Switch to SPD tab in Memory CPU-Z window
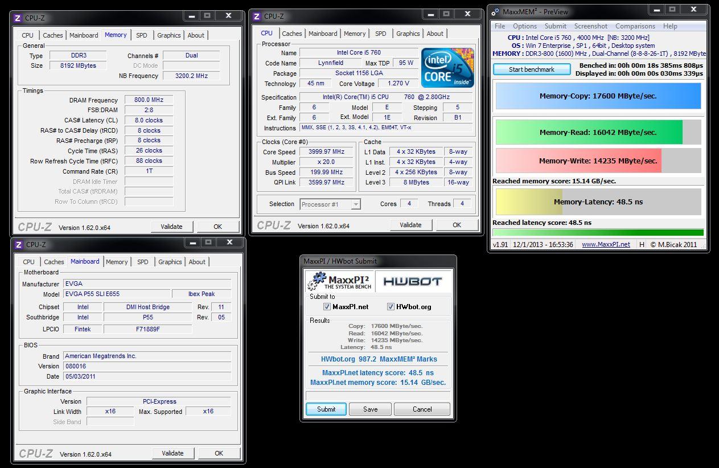This screenshot has height=468, width=719. pyautogui.click(x=141, y=35)
